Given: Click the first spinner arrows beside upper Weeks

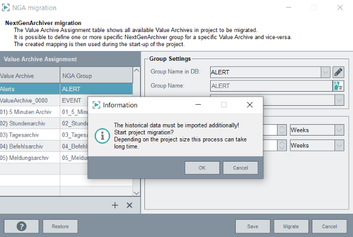Looking at the screenshot, I should click(x=282, y=130).
